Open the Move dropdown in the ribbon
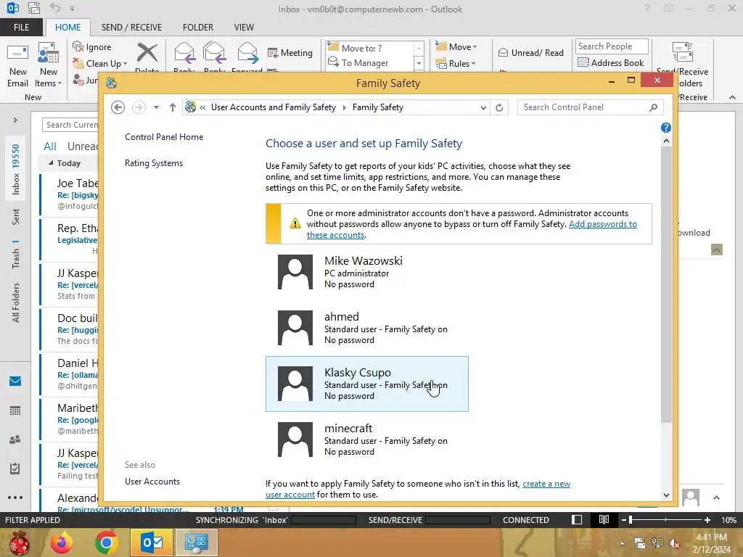The width and height of the screenshot is (743, 557). pos(456,47)
